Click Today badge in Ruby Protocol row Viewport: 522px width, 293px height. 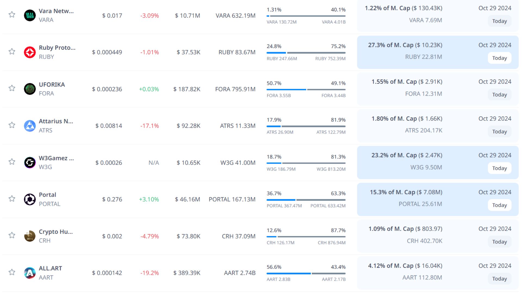pyautogui.click(x=499, y=58)
